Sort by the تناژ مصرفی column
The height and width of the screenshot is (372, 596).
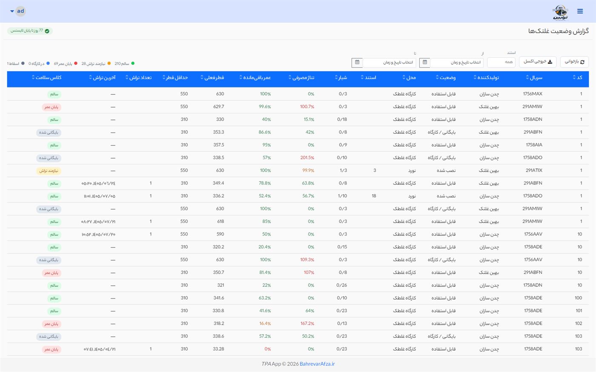[301, 78]
